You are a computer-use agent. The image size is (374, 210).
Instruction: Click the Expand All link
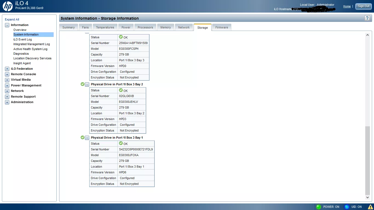point(12,19)
